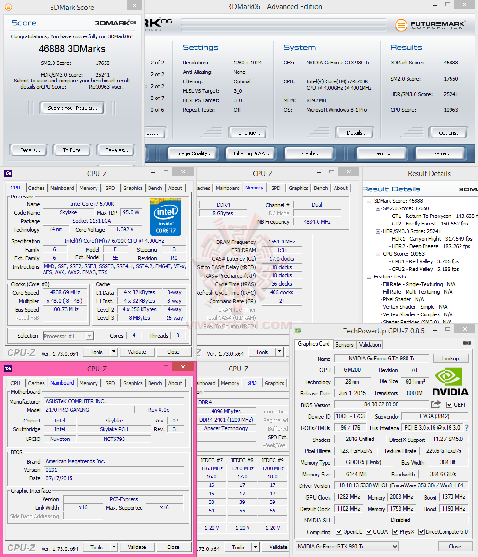
Task: Click the Graphs... button
Action: click(310, 153)
